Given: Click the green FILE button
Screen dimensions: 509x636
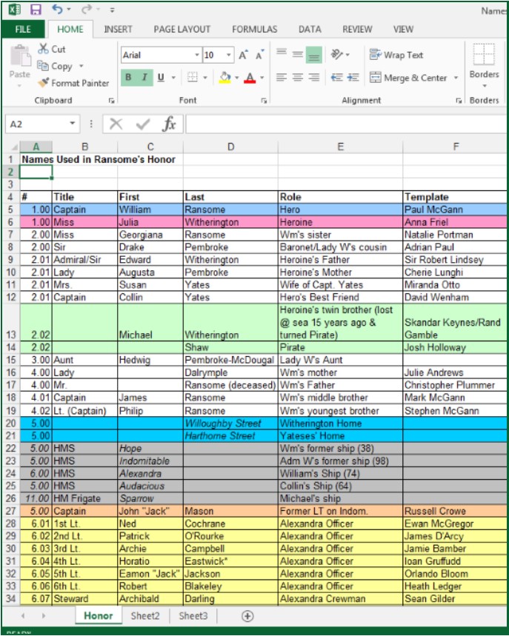Looking at the screenshot, I should (x=23, y=30).
